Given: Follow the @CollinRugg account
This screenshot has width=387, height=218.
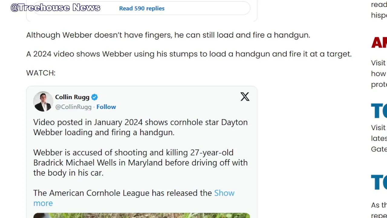Looking at the screenshot, I should pos(106,107).
